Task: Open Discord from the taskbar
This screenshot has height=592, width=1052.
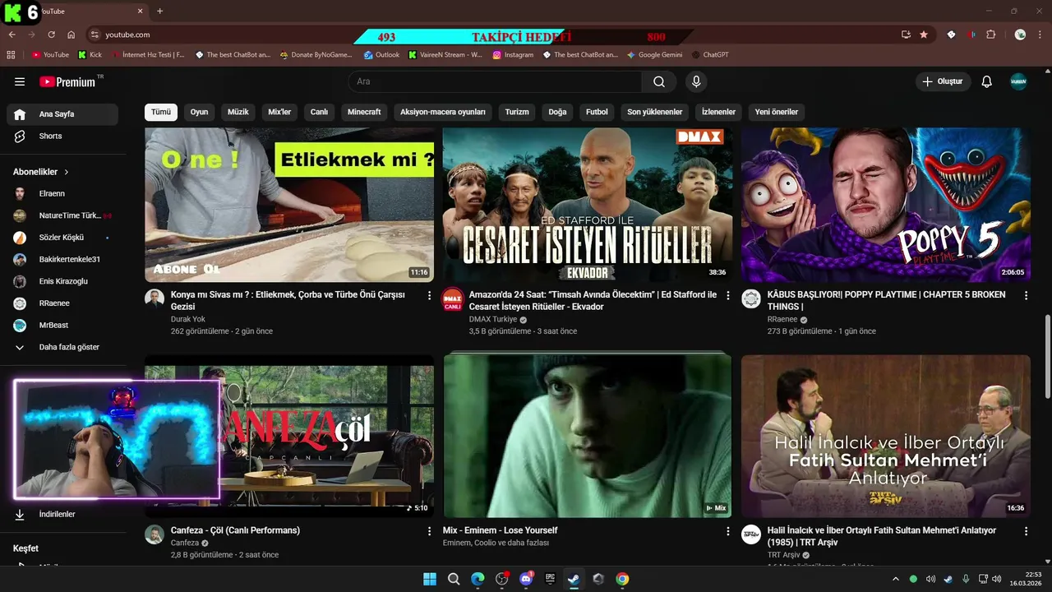Action: (x=526, y=579)
